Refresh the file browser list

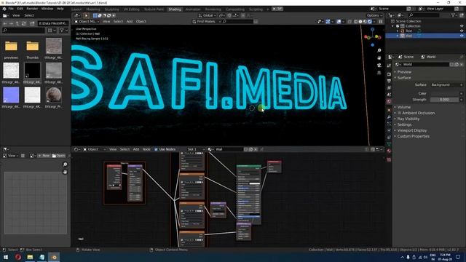coord(24,23)
